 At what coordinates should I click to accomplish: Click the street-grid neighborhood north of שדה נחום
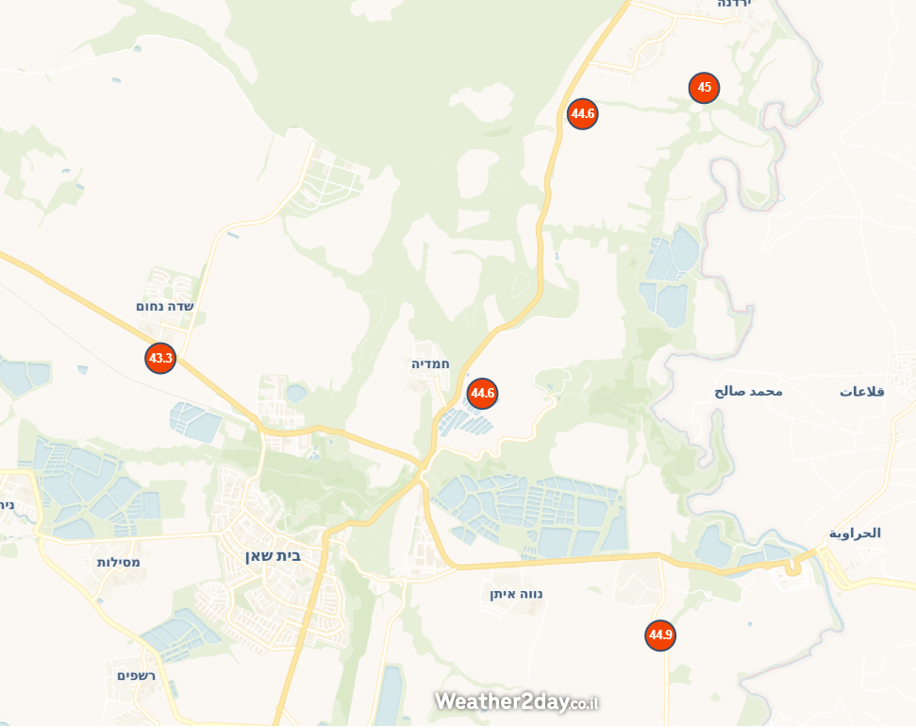pyautogui.click(x=328, y=178)
